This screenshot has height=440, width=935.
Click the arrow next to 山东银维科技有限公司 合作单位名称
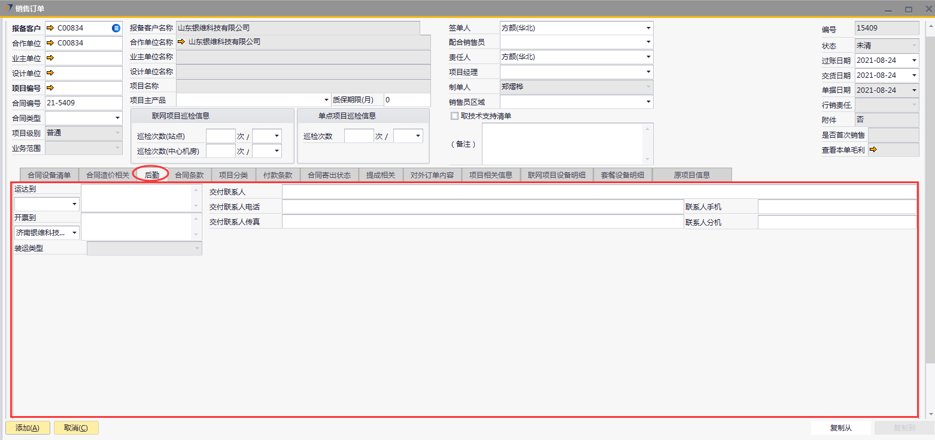pyautogui.click(x=181, y=42)
